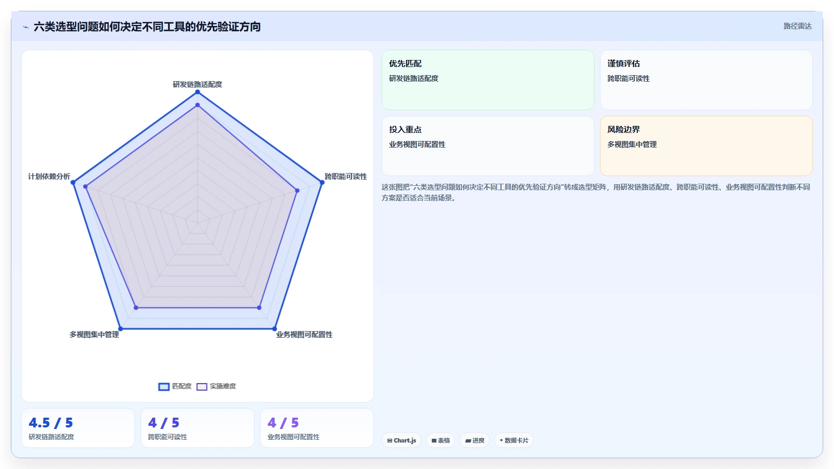Click the outer radar point at 跨职能可读性
Screen dimensions: 834x469
point(322,182)
